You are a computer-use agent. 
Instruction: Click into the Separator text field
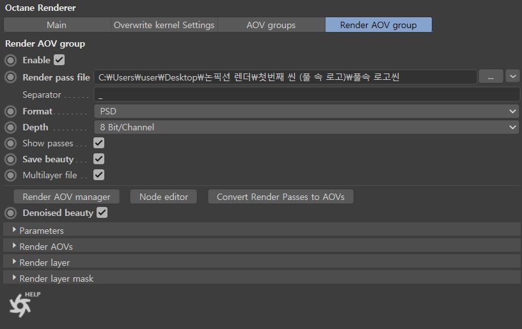[x=306, y=95]
